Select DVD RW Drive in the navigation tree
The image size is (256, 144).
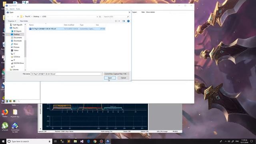click(x=17, y=63)
